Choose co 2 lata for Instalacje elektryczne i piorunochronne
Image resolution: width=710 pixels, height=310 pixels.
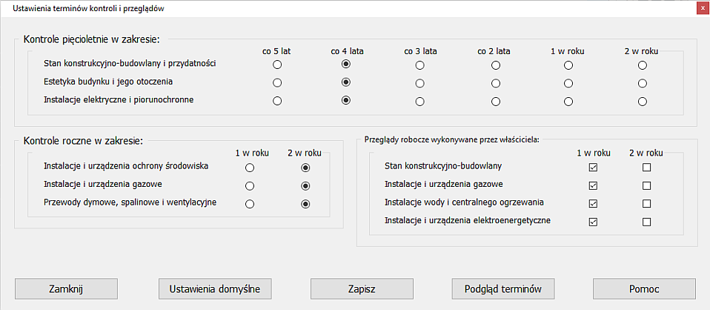[495, 101]
